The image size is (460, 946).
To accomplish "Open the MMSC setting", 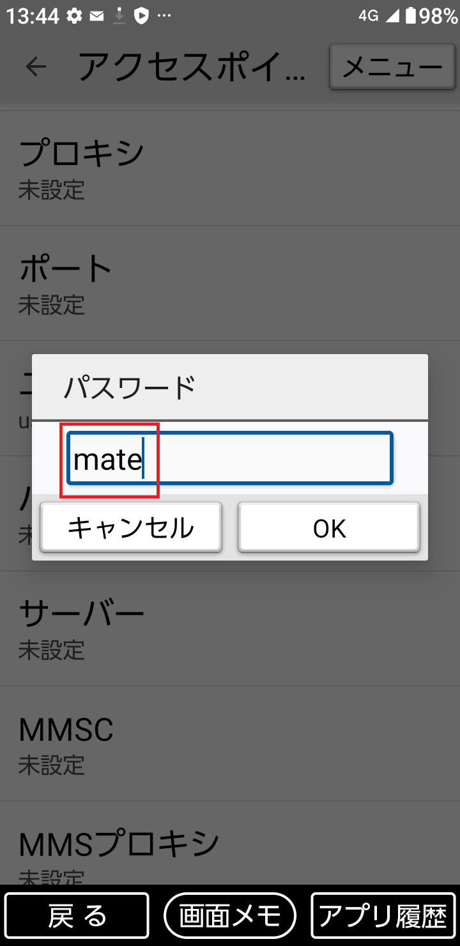I will [230, 741].
